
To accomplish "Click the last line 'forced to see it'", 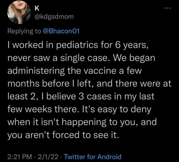I will 86,135.
